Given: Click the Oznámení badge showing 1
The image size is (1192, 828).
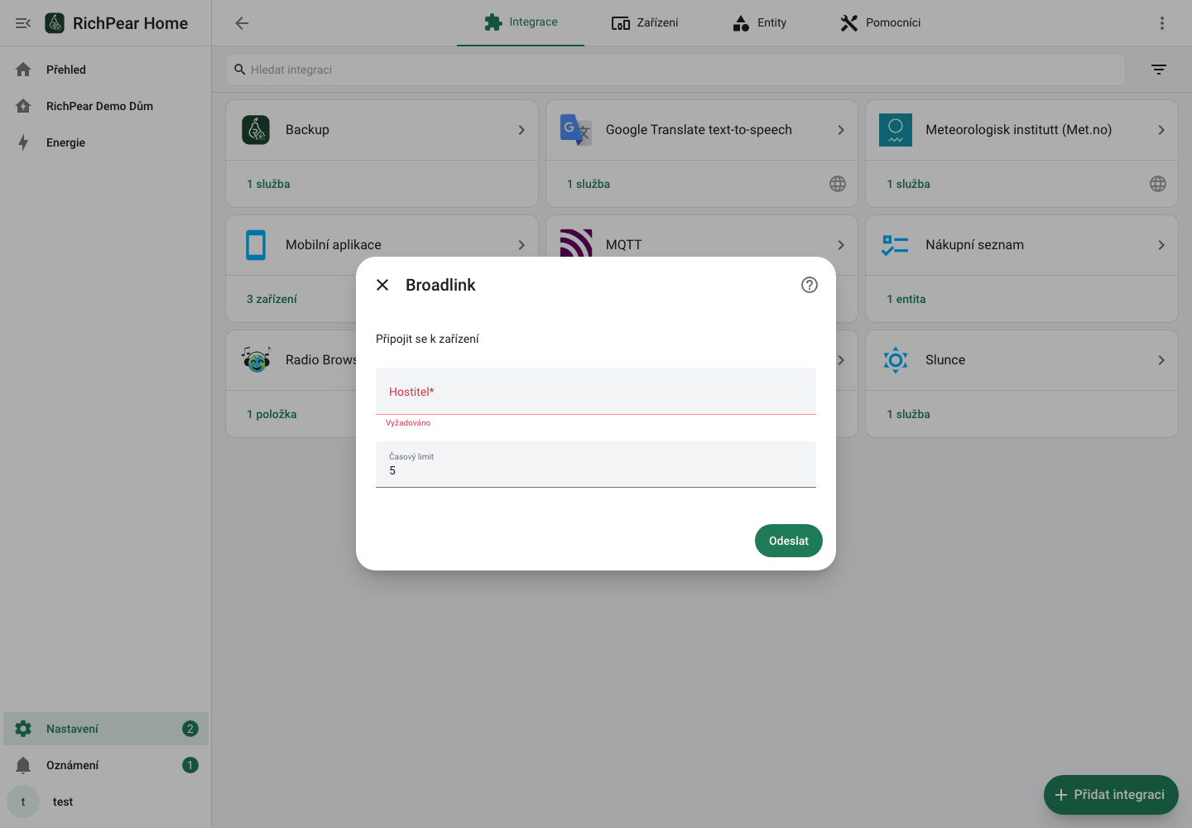Looking at the screenshot, I should click(x=190, y=765).
